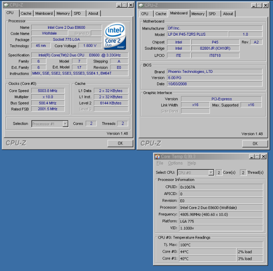Close the Core Temp window
Screen dimensions: 273x271
click(x=264, y=157)
